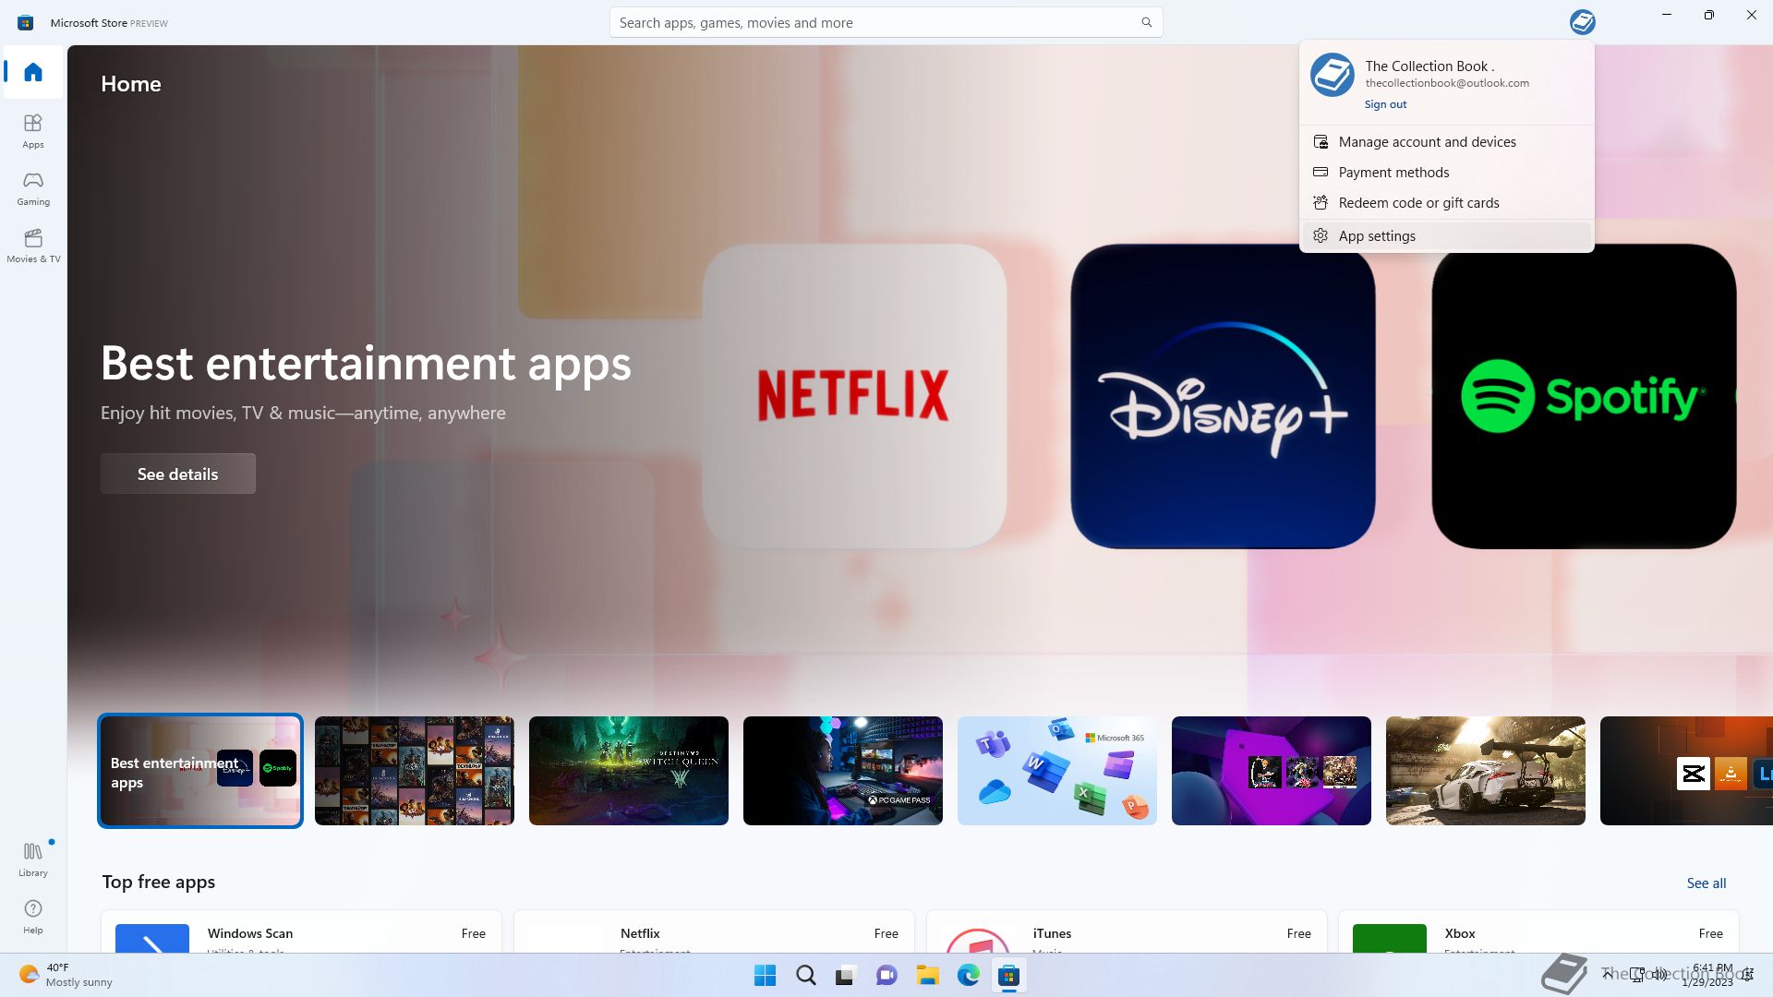Click the App settings gear icon
This screenshot has height=997, width=1773.
[1321, 236]
